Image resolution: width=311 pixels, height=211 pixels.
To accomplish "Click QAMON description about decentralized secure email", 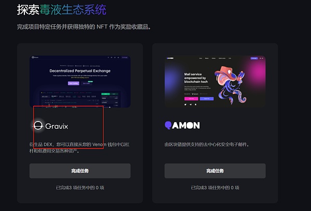I will 207,144.
